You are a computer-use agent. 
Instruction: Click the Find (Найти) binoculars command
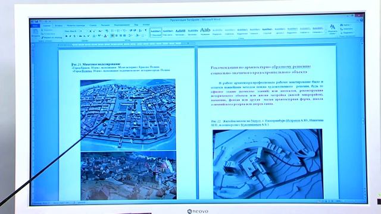pos(345,25)
